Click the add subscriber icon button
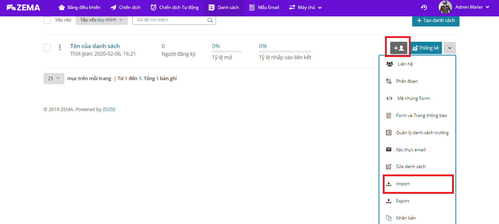This screenshot has width=499, height=224. [399, 48]
